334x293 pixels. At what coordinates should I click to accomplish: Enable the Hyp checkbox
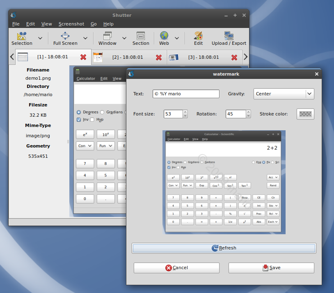(x=92, y=120)
